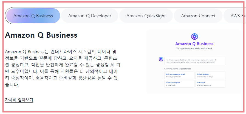
Task: Switch to the Amazon Q Developer tab
Action: [90, 16]
